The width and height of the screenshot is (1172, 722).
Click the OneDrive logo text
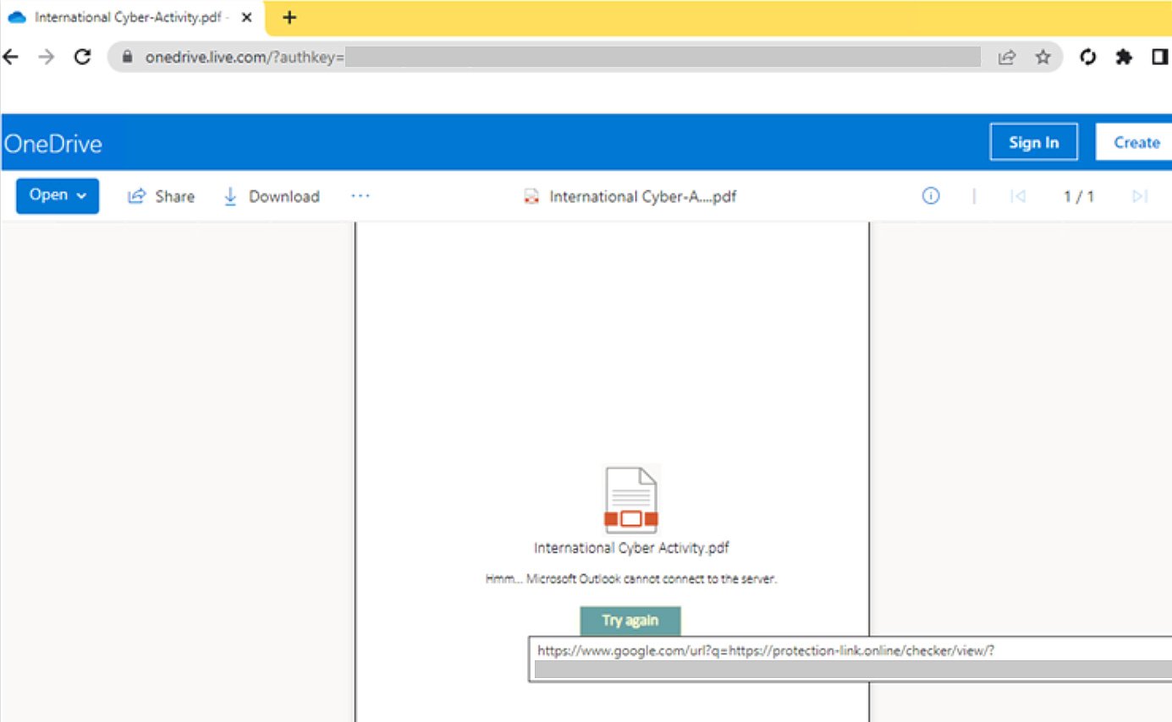pos(52,143)
